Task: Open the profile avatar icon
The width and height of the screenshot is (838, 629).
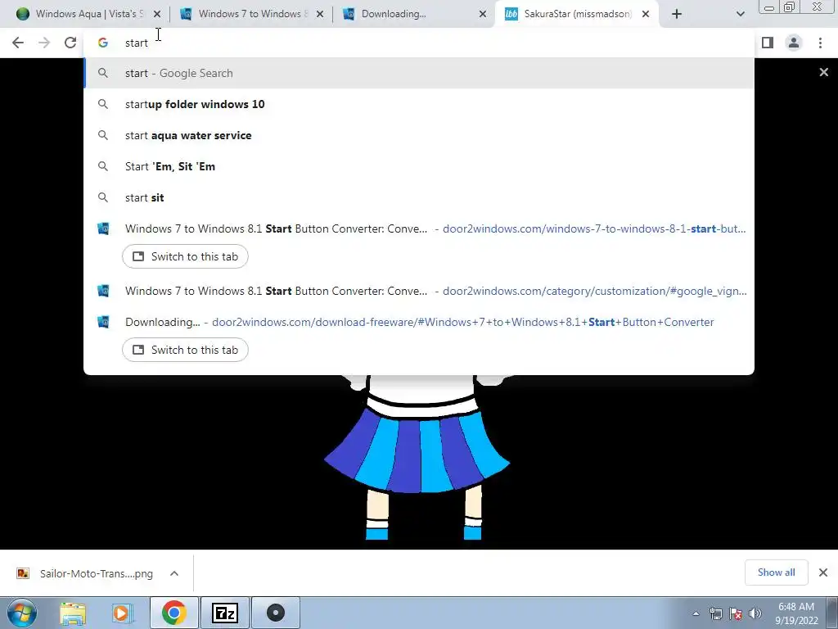Action: click(794, 43)
